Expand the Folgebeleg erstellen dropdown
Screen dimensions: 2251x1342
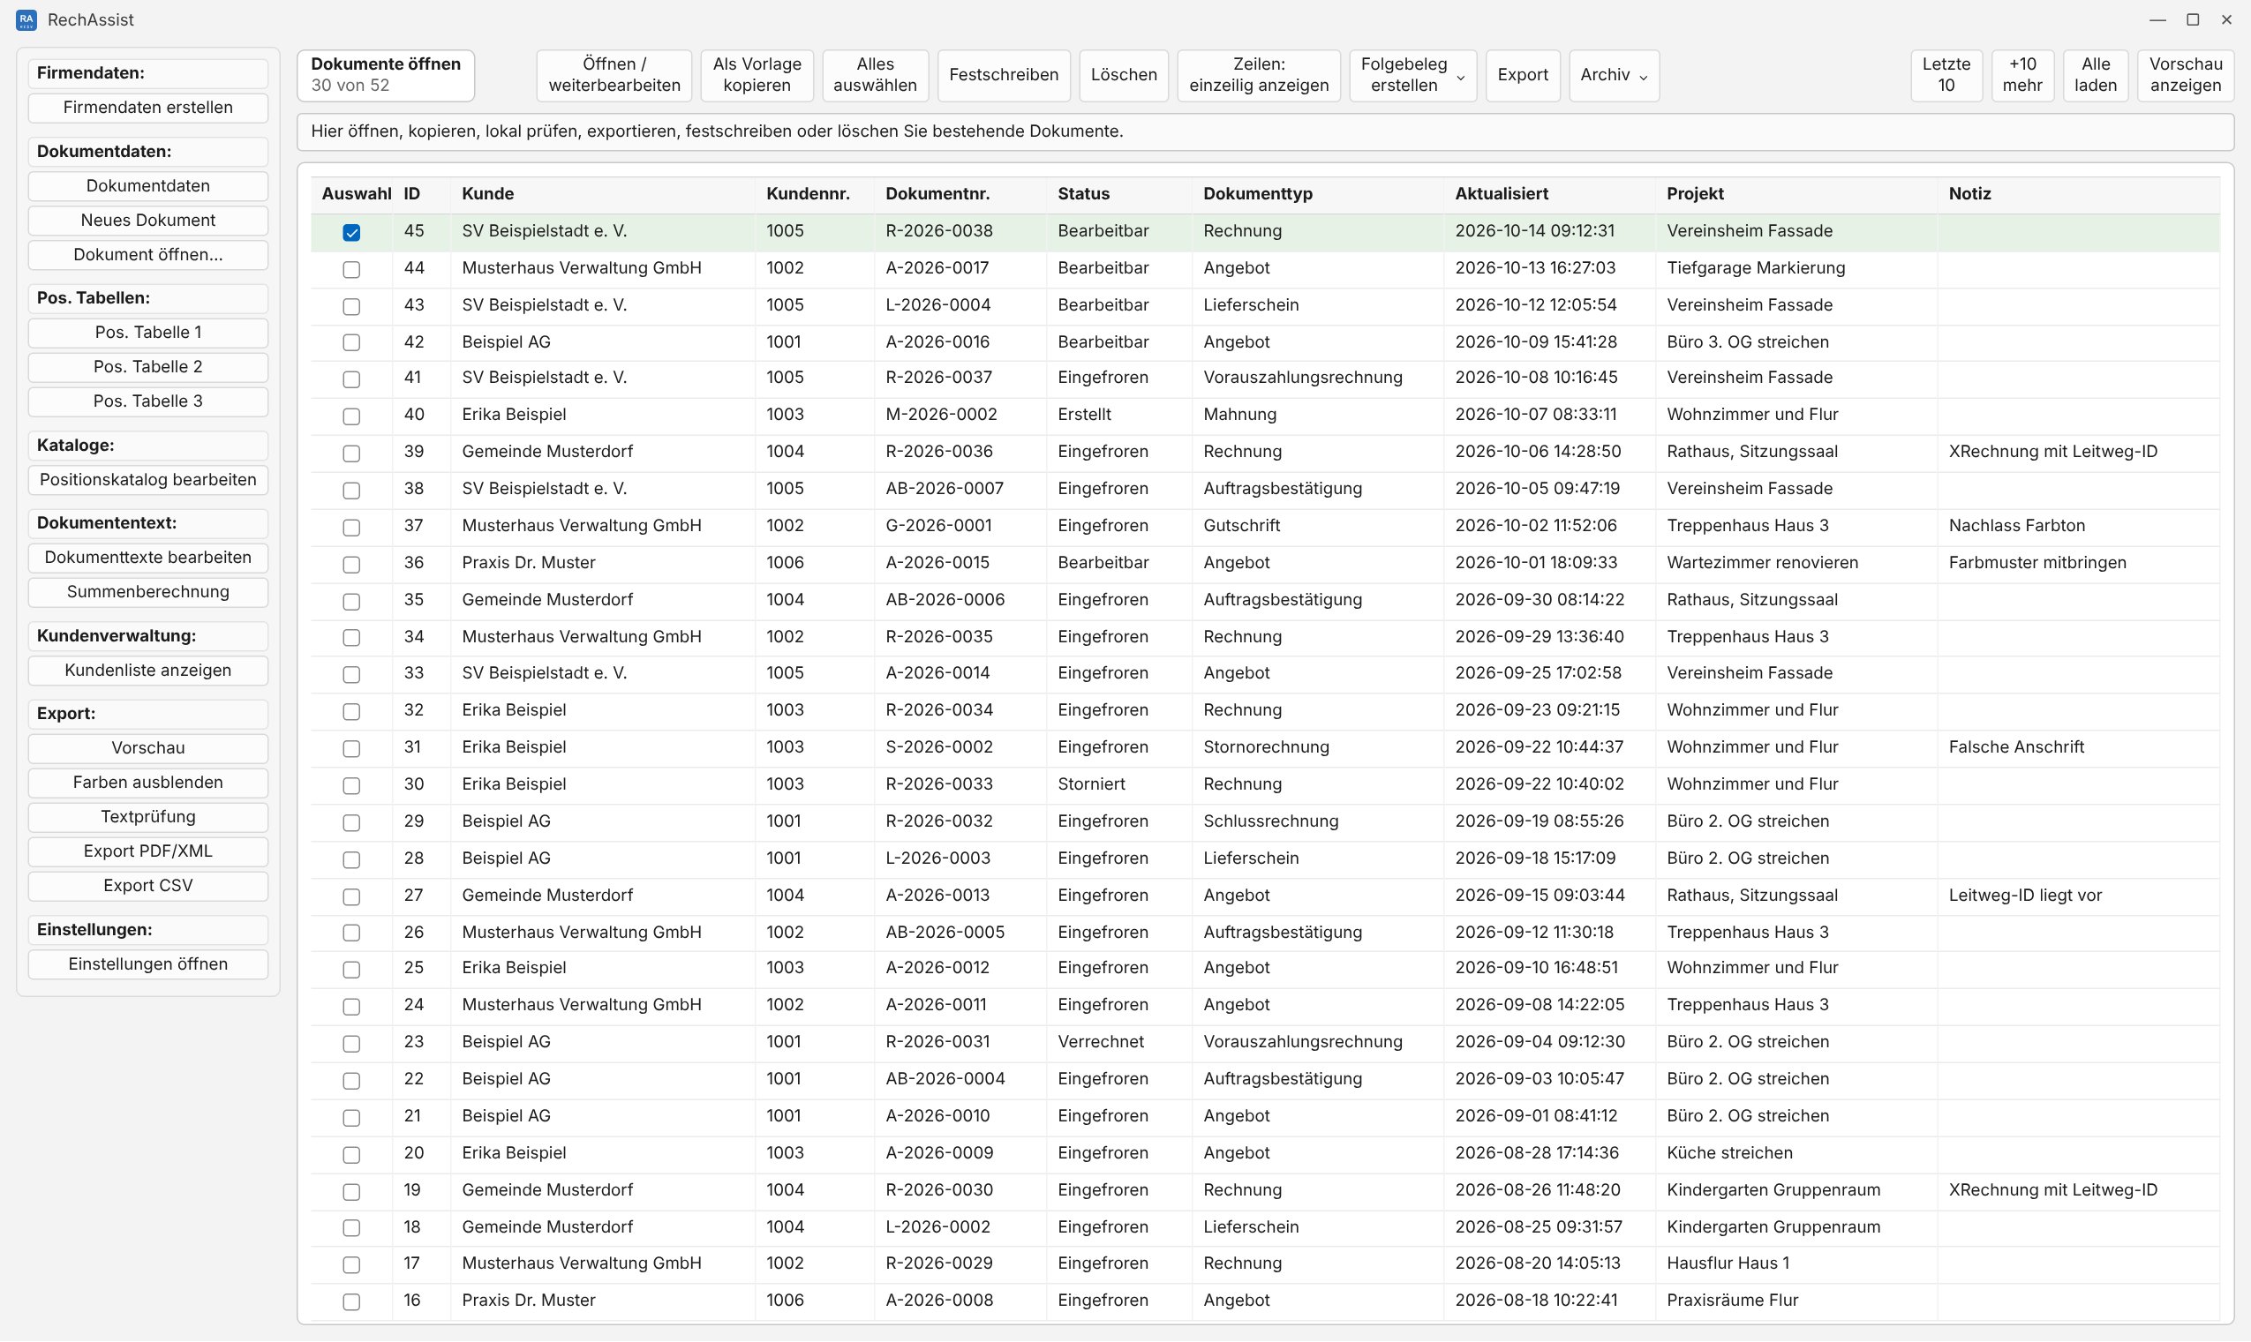tap(1412, 75)
